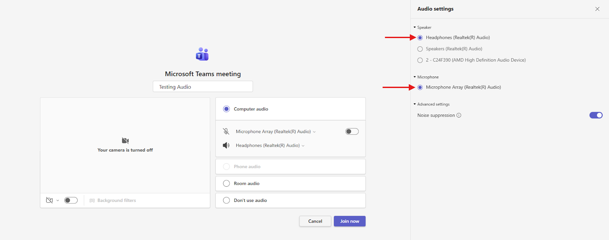Close the Audio settings panel
Image resolution: width=609 pixels, height=240 pixels.
pyautogui.click(x=597, y=9)
